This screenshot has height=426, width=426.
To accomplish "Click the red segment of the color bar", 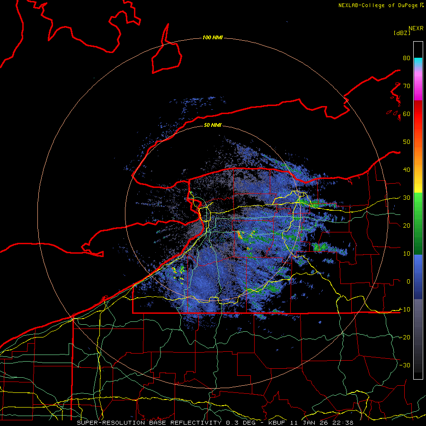I will coord(418,114).
